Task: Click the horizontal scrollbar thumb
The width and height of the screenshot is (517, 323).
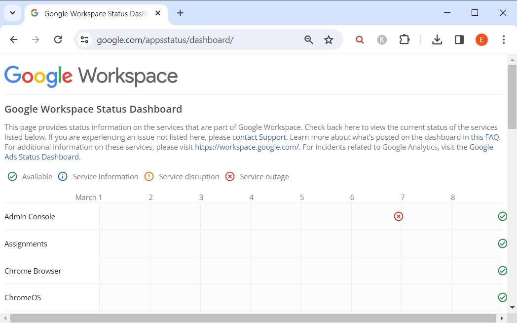Action: (253, 319)
